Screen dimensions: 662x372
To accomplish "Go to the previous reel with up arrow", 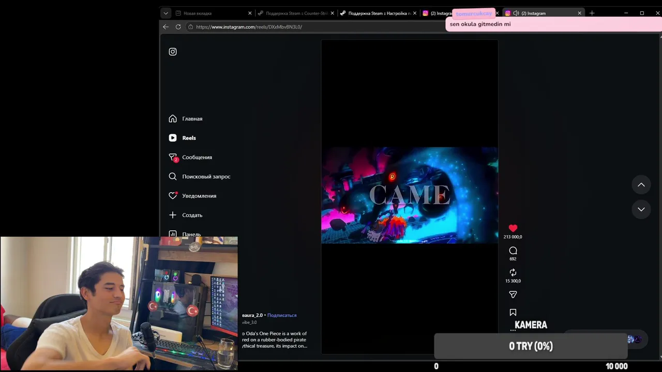I will tap(641, 185).
